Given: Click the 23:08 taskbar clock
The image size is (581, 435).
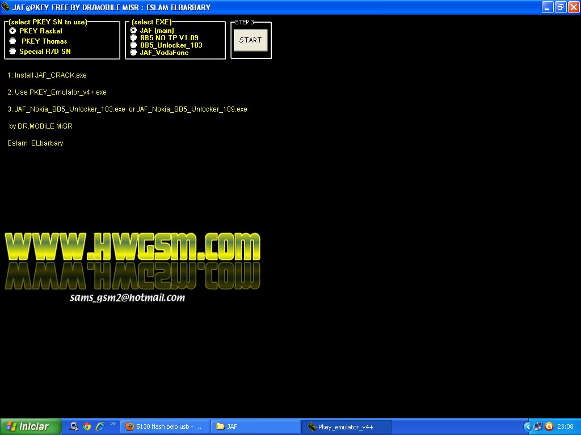Looking at the screenshot, I should tap(566, 427).
